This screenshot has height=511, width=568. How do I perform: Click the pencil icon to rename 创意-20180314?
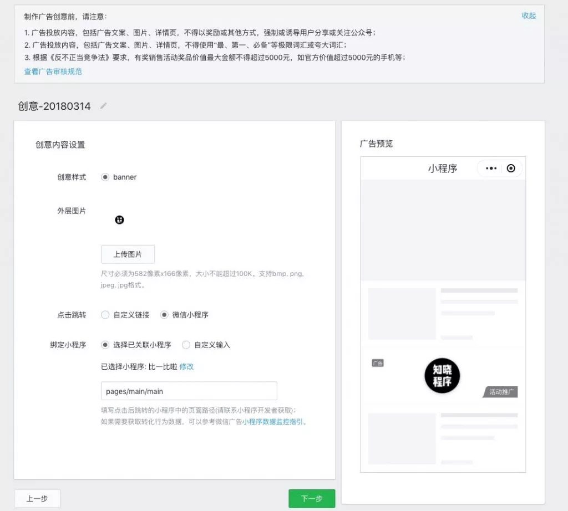point(103,106)
